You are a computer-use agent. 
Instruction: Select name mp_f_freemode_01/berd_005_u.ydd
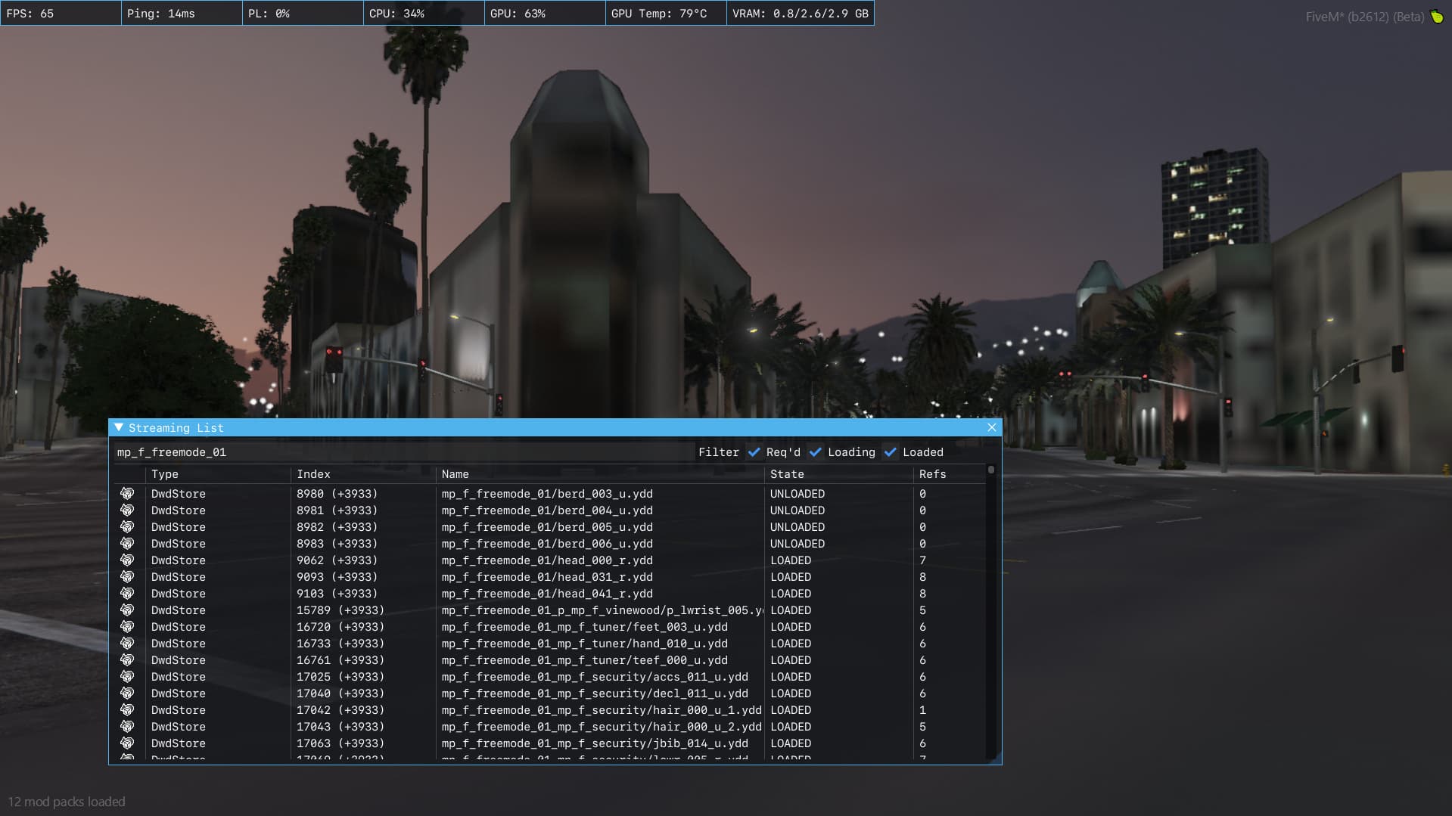(547, 527)
